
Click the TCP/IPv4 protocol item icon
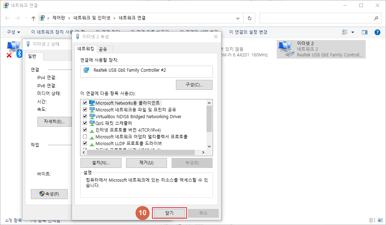(92, 130)
